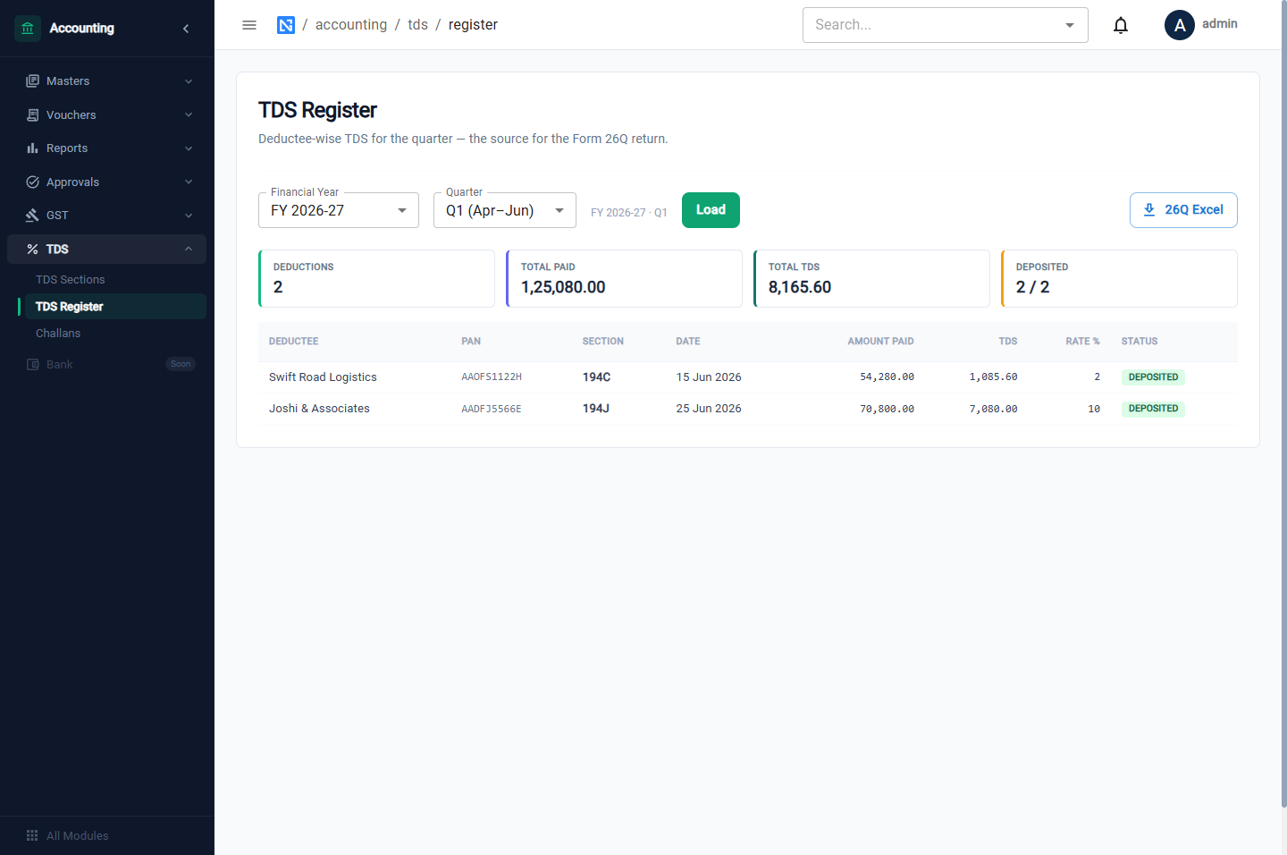Click the Accounting bank logo icon
1287x855 pixels.
(28, 29)
